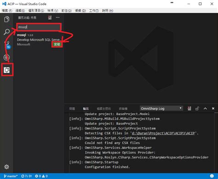Open the 前往 (G) Go menu
This screenshot has width=218, height=179.
coord(67,11)
